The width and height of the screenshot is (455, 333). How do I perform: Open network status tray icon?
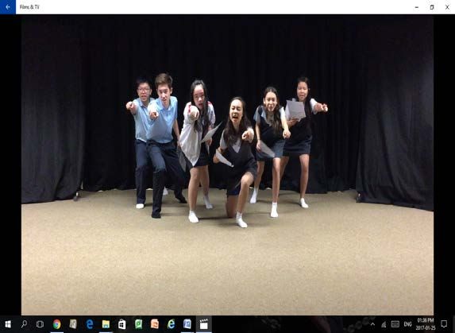point(384,324)
